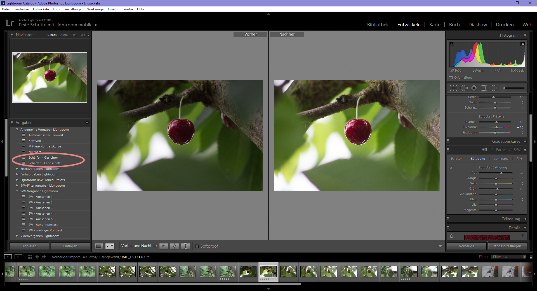537x291 pixels.
Task: Click the clipping indicator triangle on the histogram
Action: click(x=522, y=44)
